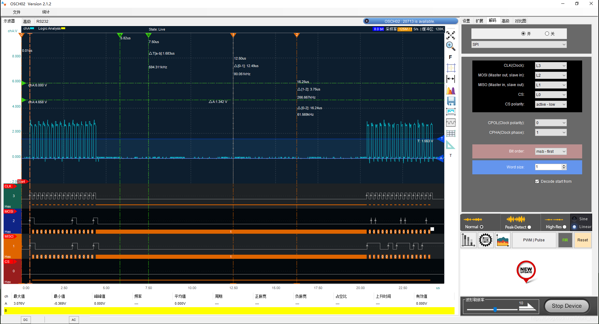Click the red MISO channel label
Viewport: 599px width, 324px height.
pos(10,236)
